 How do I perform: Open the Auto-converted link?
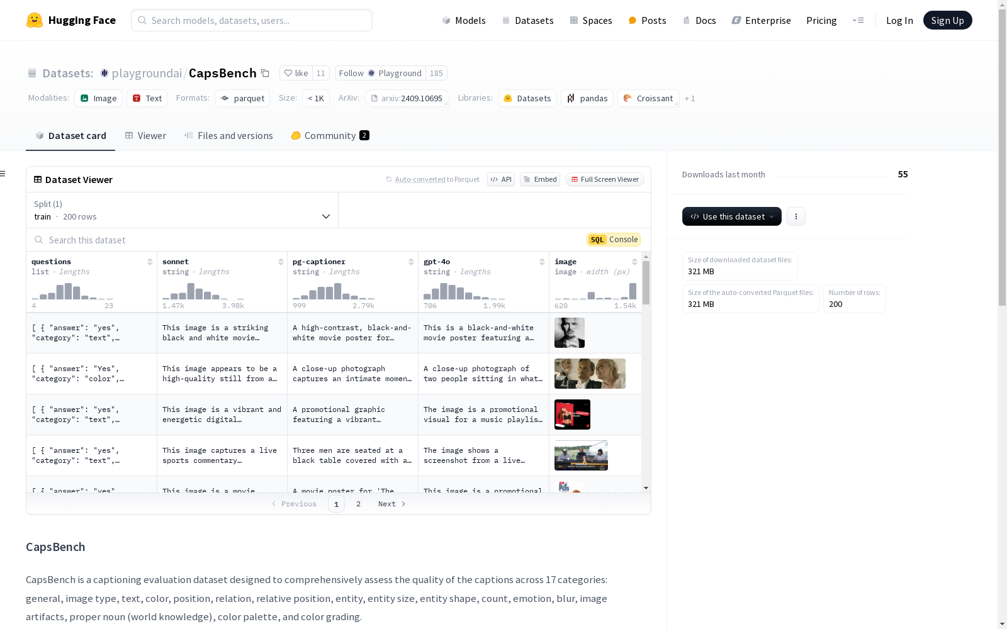coord(420,179)
